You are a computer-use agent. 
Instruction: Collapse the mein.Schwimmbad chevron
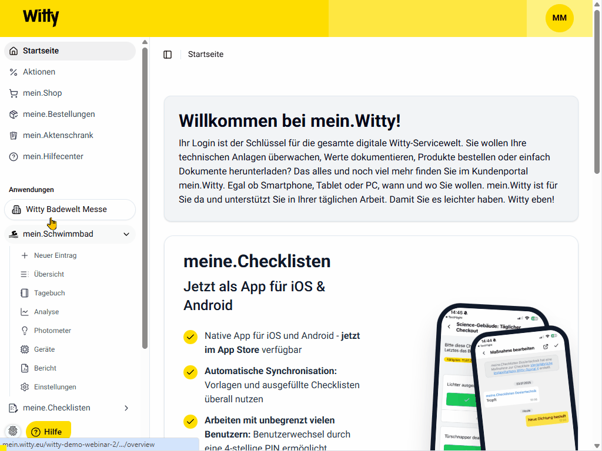[126, 234]
